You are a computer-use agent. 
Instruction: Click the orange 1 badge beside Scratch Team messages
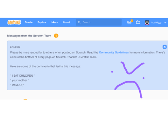click(x=56, y=36)
